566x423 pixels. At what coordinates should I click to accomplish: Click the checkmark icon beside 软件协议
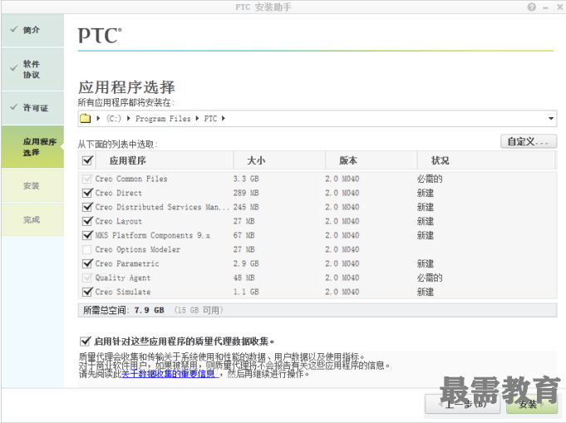[x=14, y=68]
